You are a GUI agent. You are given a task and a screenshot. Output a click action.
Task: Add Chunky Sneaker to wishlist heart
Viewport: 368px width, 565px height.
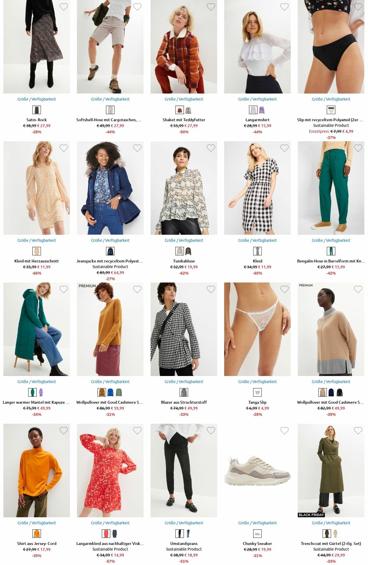284,430
